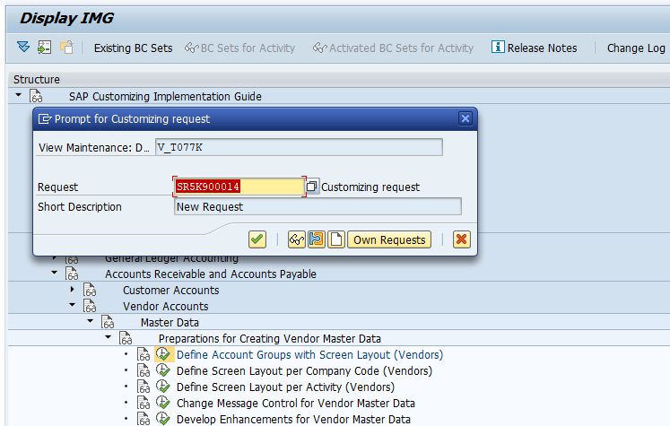670x426 pixels.
Task: Execute Define Screen Layout per Activity icon
Action: point(163,387)
